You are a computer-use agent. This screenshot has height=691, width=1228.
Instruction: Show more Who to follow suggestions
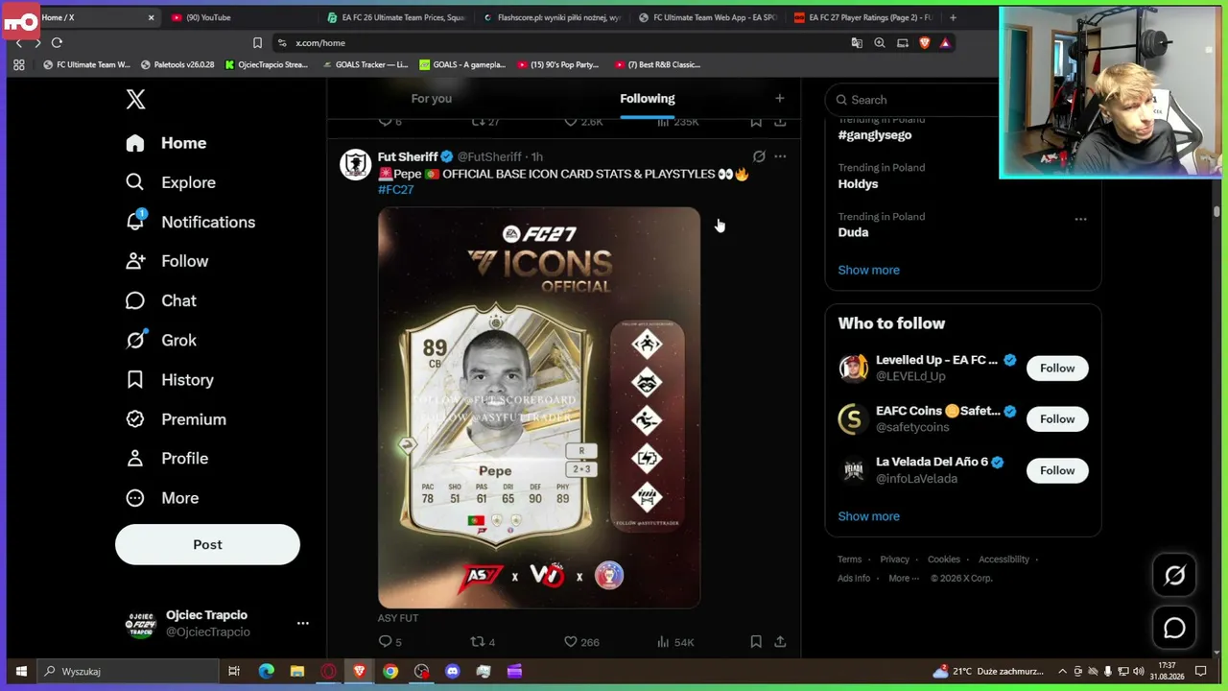(868, 516)
